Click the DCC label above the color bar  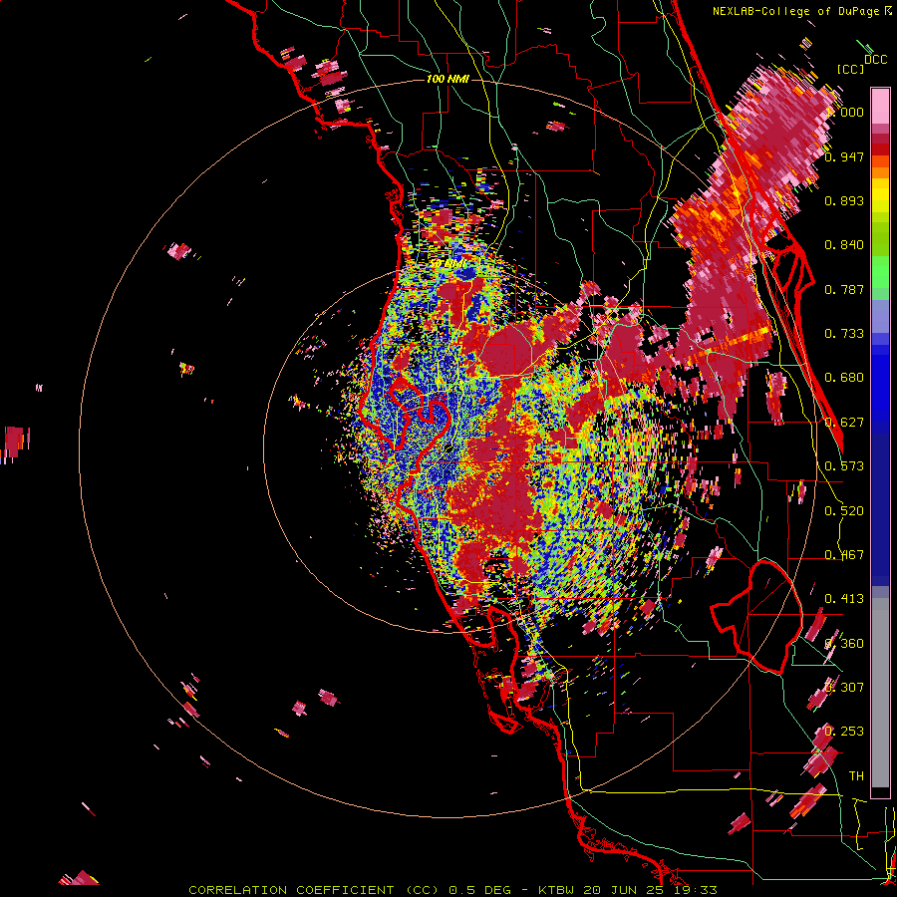pyautogui.click(x=875, y=60)
